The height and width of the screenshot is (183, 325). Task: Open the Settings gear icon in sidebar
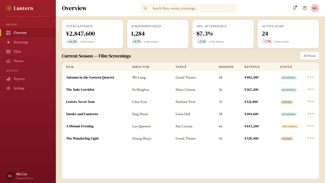point(8,88)
